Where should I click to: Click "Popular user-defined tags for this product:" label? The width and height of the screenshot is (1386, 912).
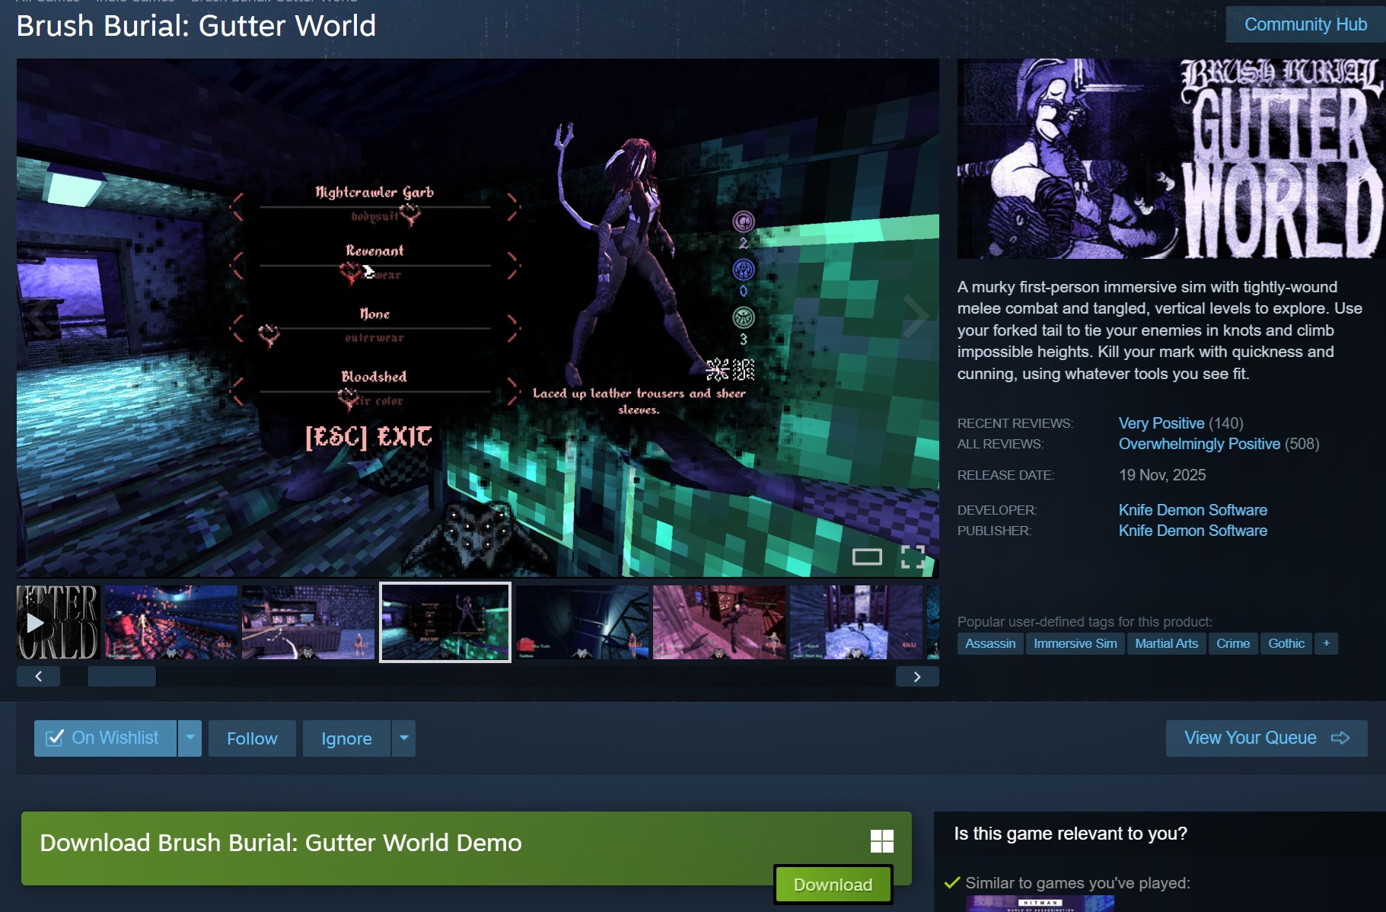[x=1085, y=622]
